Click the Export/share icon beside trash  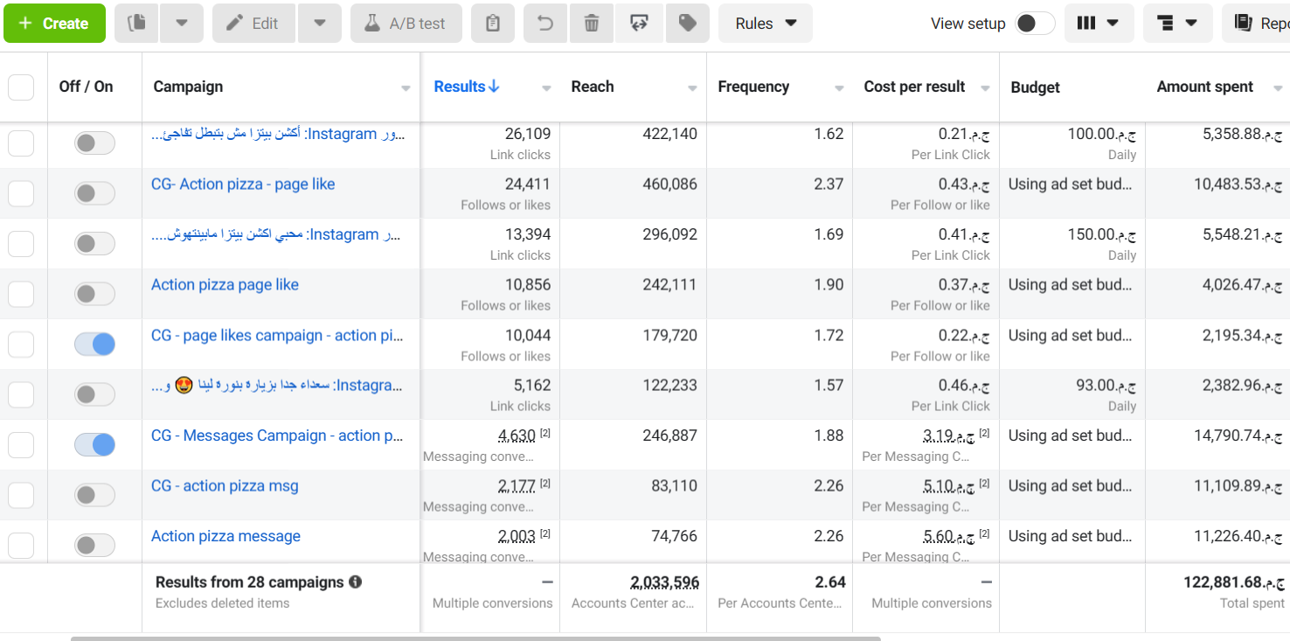point(639,24)
